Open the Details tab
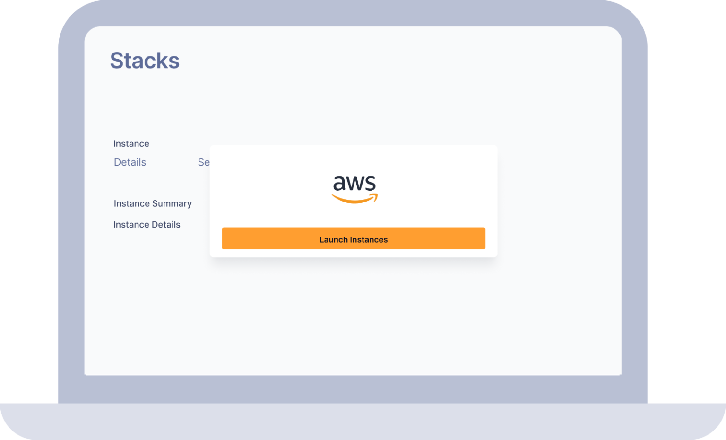 [130, 162]
